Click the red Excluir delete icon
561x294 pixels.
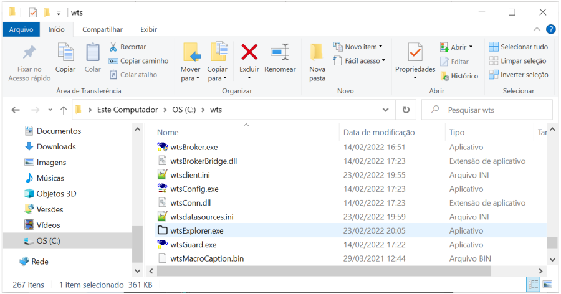tap(249, 52)
